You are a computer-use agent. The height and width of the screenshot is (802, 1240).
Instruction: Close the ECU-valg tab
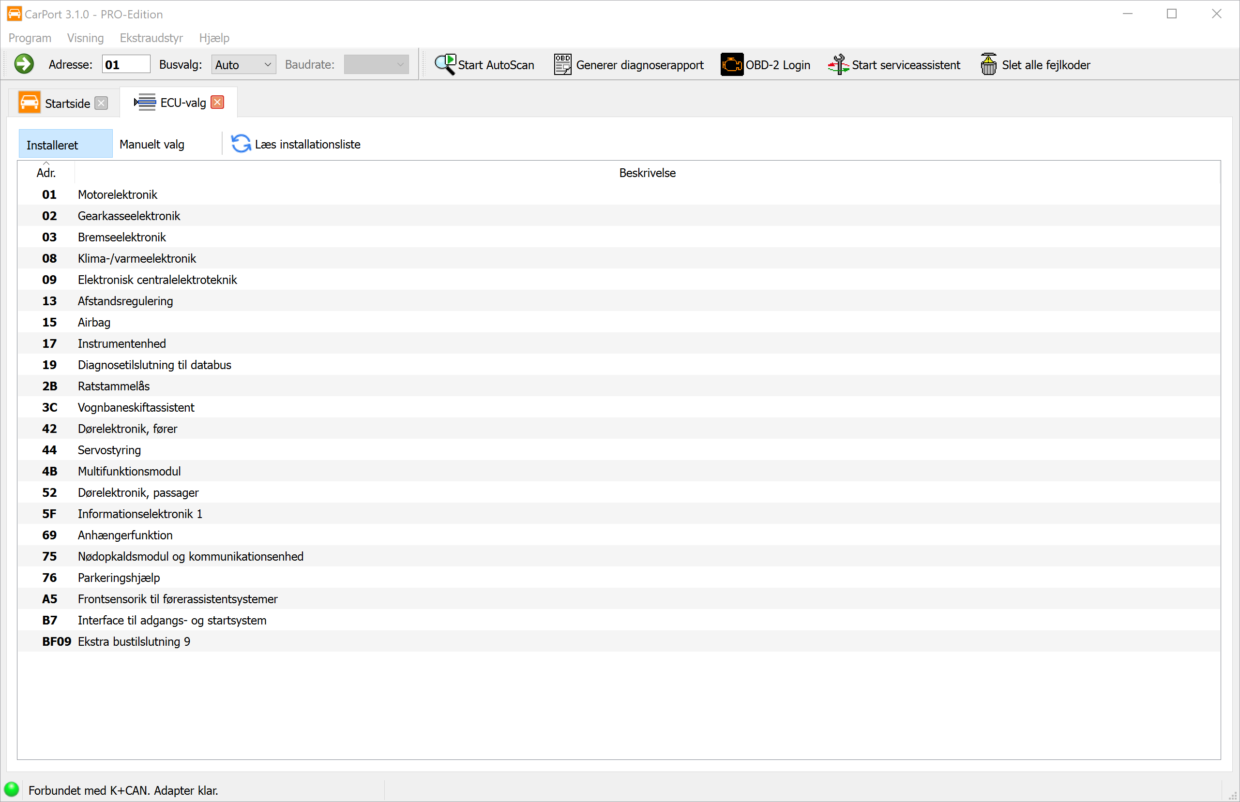pos(218,102)
